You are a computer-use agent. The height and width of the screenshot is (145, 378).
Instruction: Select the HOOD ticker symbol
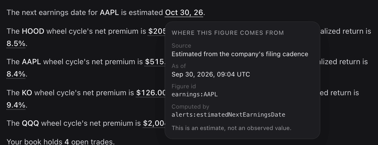[x=33, y=32]
